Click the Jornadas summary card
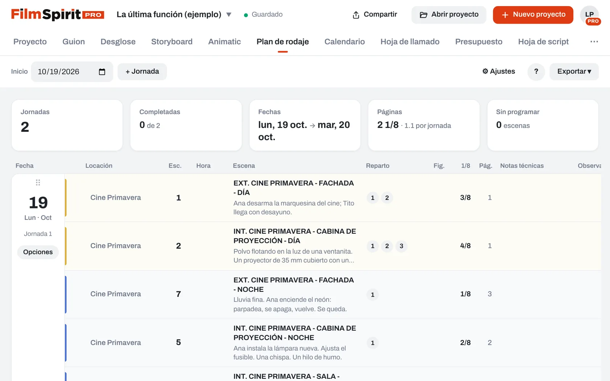 67,125
